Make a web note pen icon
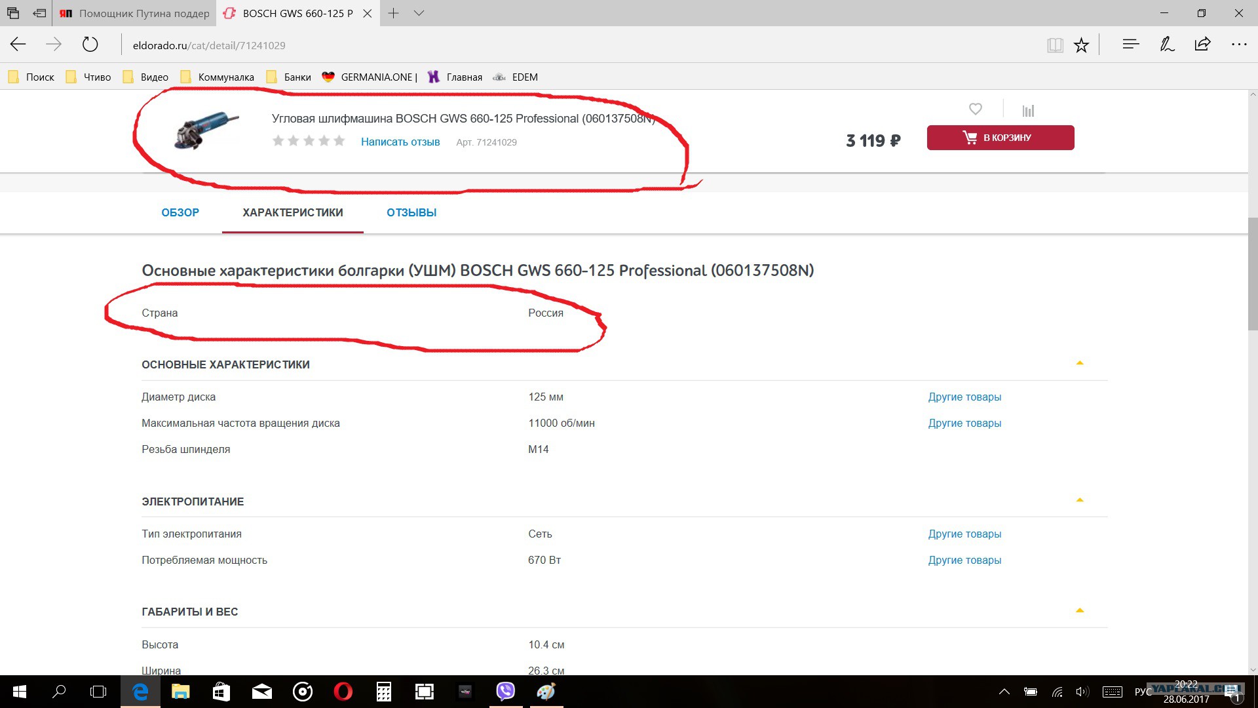The image size is (1258, 708). pos(1167,45)
